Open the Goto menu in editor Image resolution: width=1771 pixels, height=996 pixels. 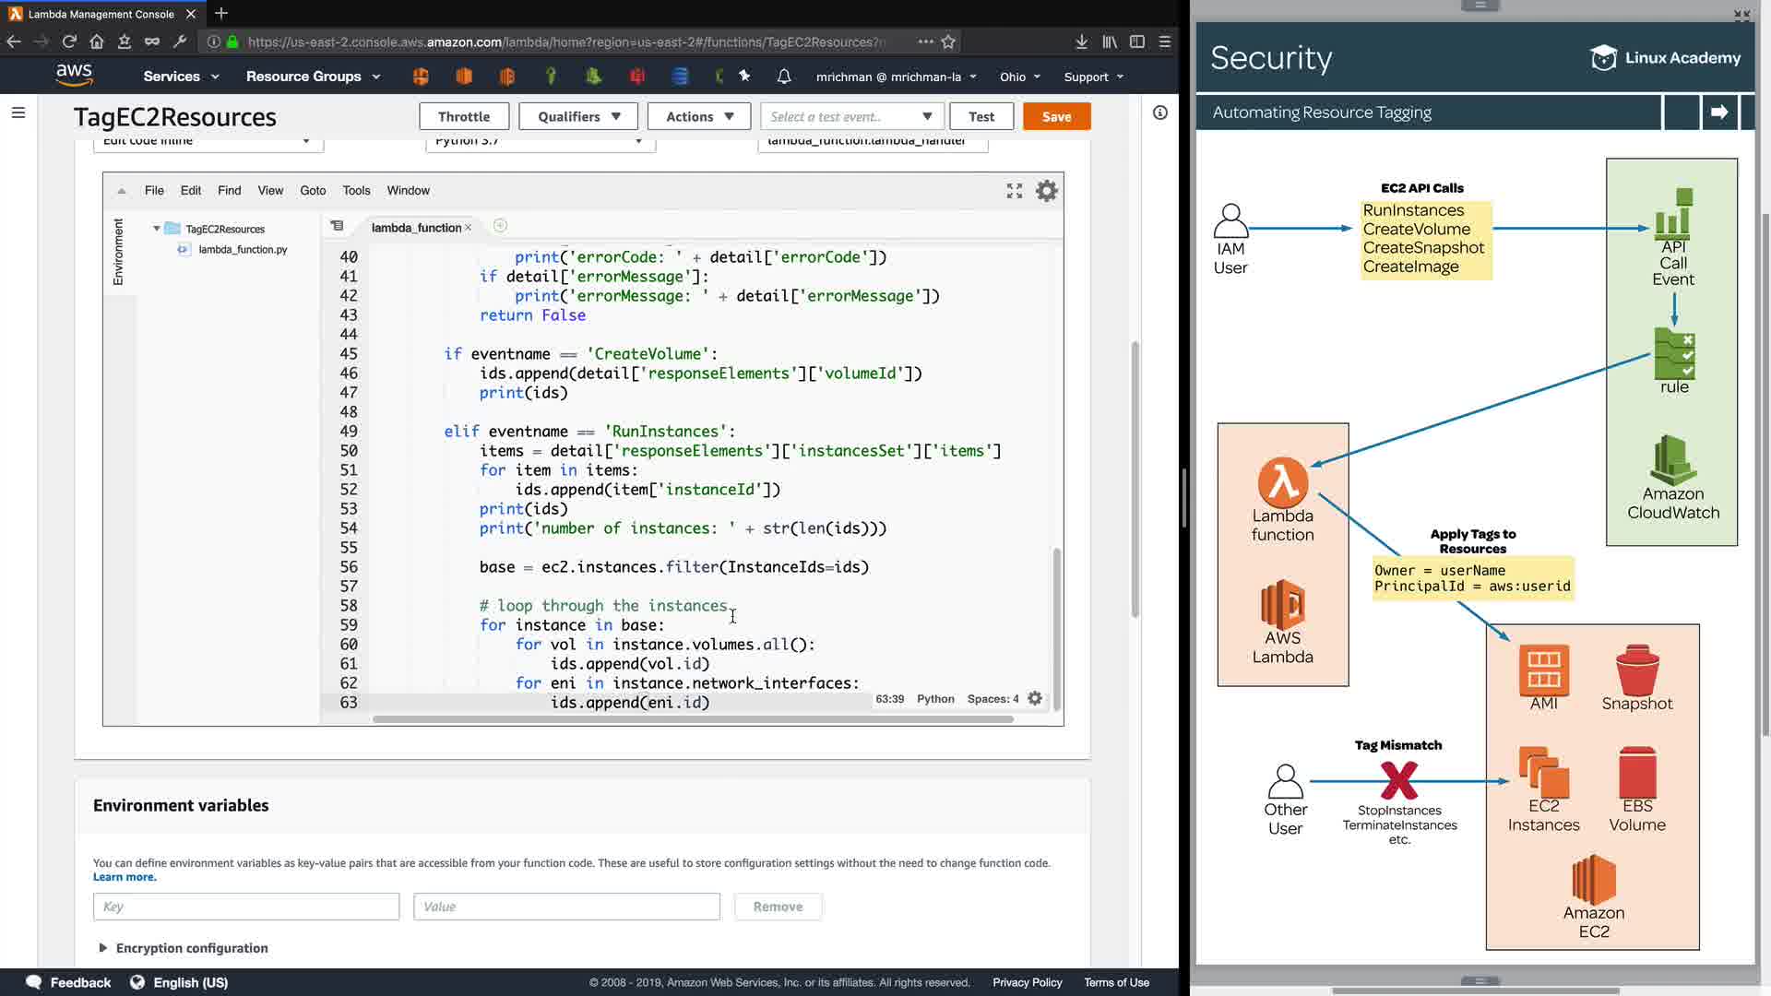pyautogui.click(x=313, y=191)
